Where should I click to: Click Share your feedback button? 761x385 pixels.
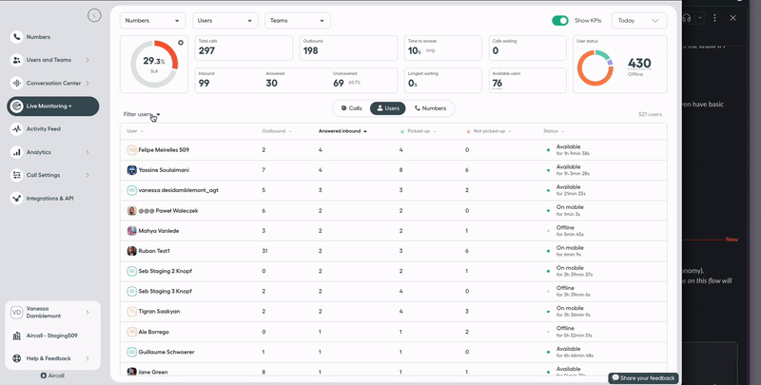point(643,377)
